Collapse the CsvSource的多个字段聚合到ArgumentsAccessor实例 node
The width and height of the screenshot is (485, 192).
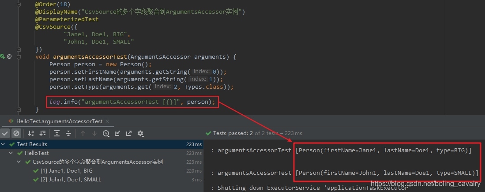coord(19,162)
